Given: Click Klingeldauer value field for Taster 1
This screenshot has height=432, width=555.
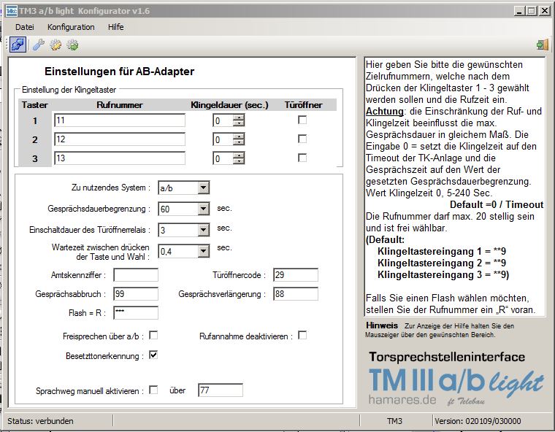Looking at the screenshot, I should pos(223,120).
